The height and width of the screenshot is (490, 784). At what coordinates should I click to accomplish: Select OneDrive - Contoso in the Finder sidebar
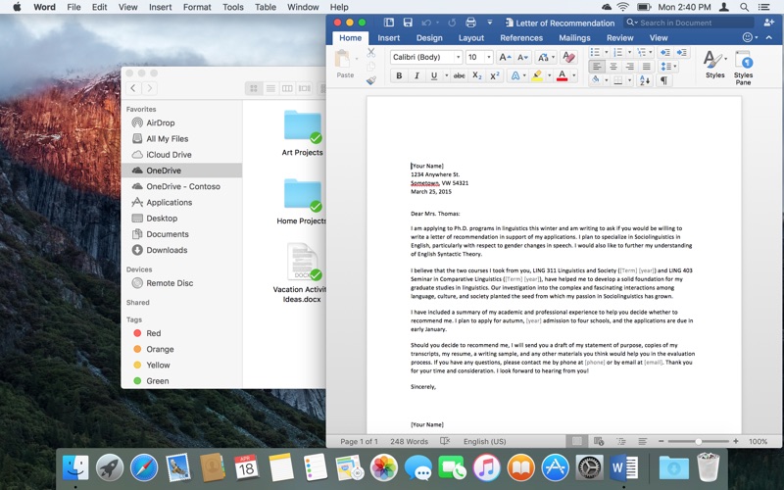pyautogui.click(x=182, y=186)
